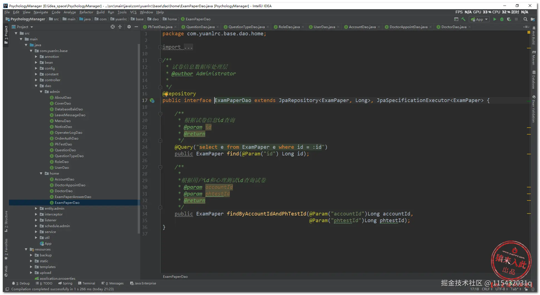
Task: Unfold the collapsed import statements
Action: click(x=160, y=47)
